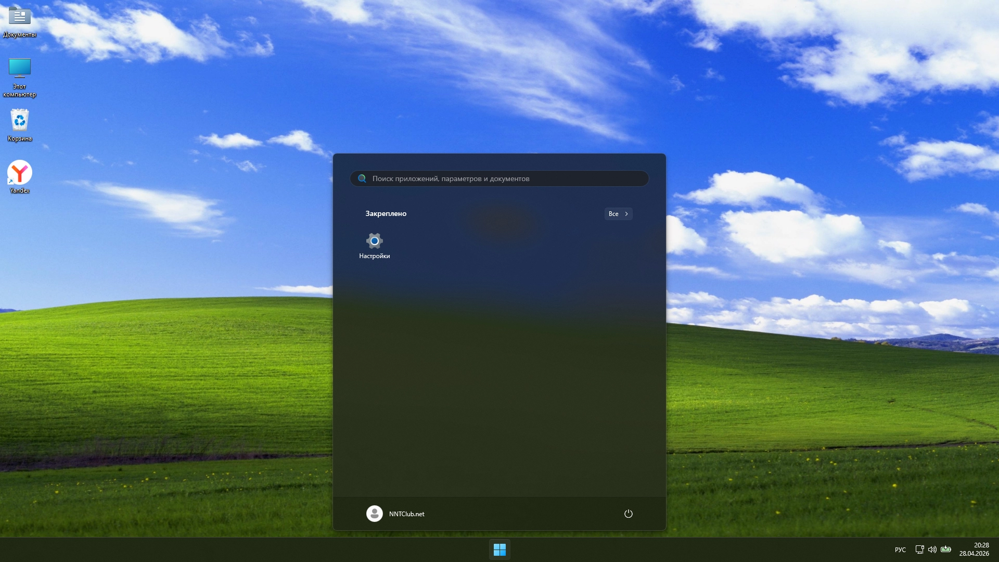Open the volume speaker tray icon
999x562 pixels.
tap(932, 550)
